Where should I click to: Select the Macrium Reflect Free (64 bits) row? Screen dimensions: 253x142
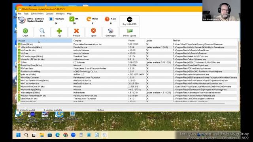pos(127,95)
